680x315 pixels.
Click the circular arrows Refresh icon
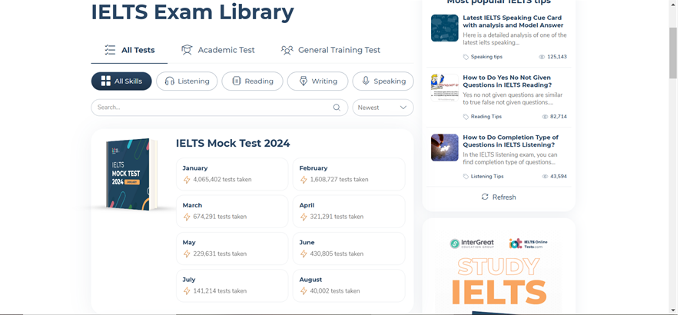pyautogui.click(x=485, y=197)
